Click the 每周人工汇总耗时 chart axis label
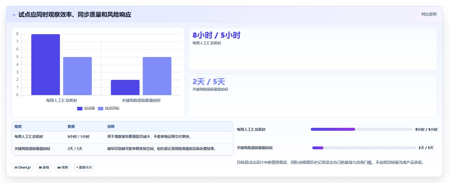Image resolution: width=449 pixels, height=183 pixels. point(62,100)
